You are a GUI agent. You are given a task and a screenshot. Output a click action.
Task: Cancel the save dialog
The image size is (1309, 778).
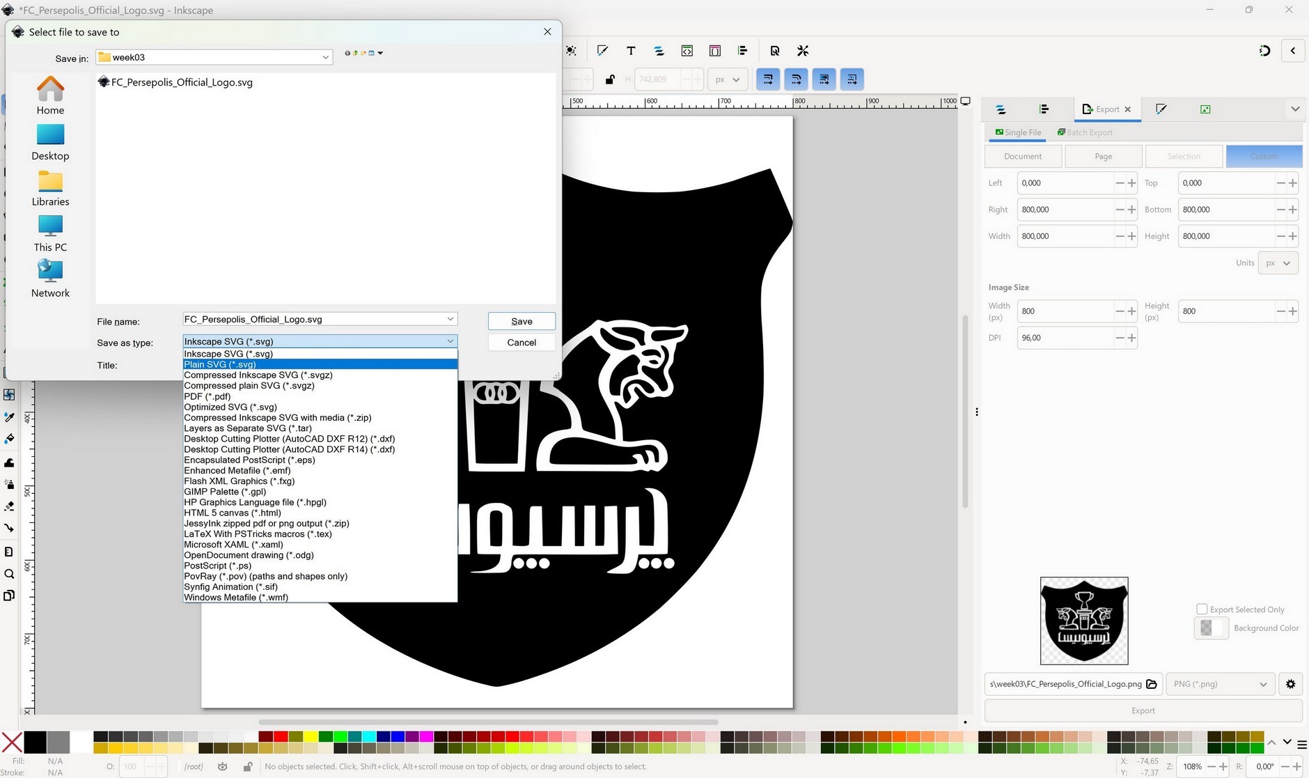pos(522,342)
